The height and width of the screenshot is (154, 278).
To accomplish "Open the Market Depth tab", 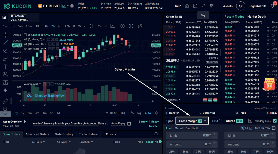I will pos(257,17).
